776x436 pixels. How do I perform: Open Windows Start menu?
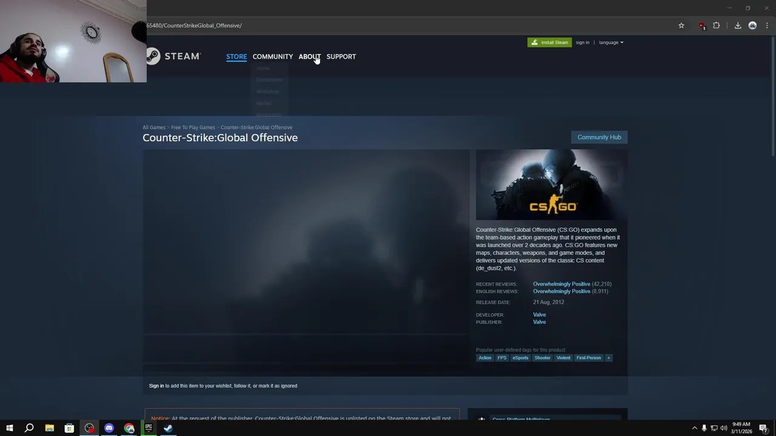[9, 428]
